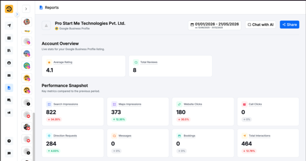This screenshot has width=306, height=161.
Task: Click the 4.1 average rating value
Action: 50,70
